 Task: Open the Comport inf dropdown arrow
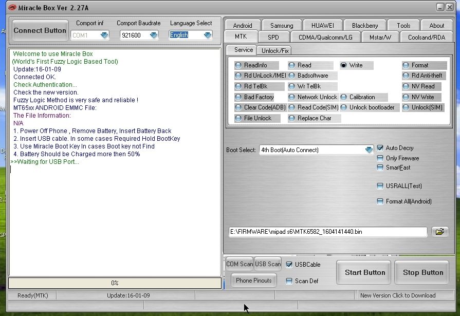(104, 35)
